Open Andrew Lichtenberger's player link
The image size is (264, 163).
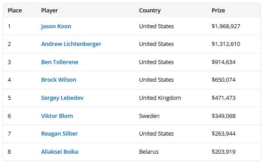pyautogui.click(x=71, y=44)
